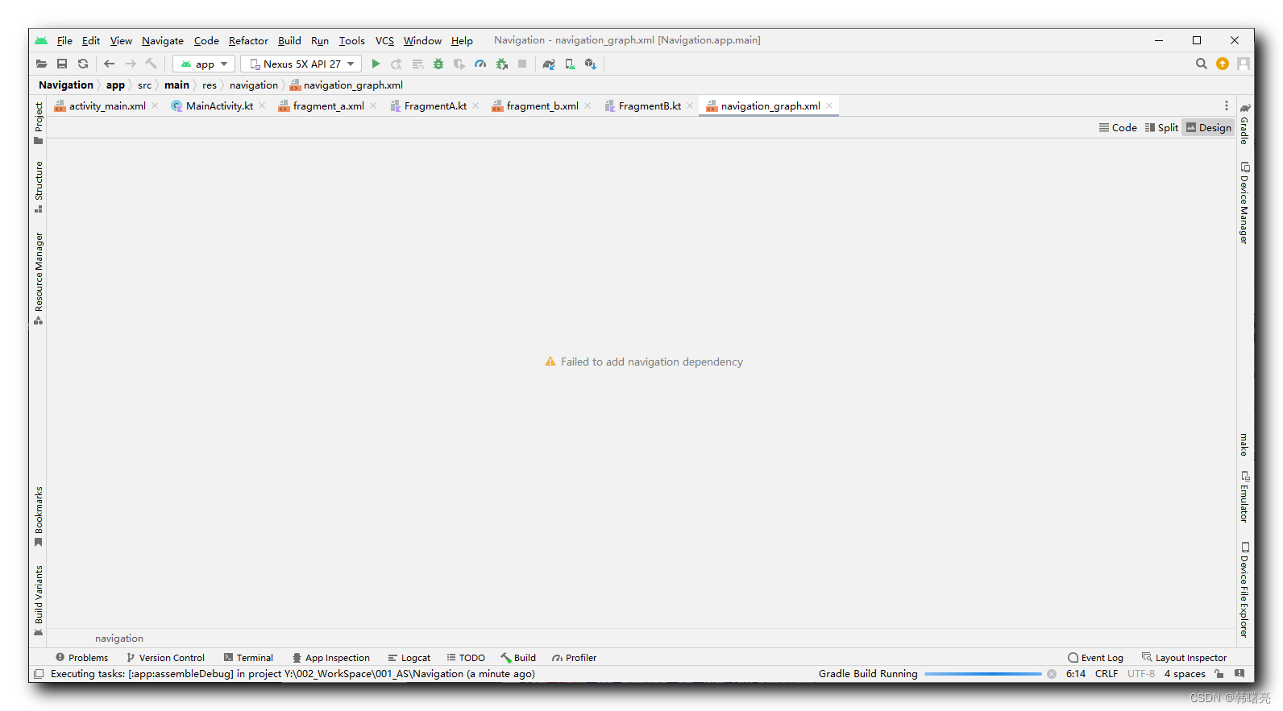
Task: Open the editor tabs three-dot menu
Action: (x=1227, y=105)
